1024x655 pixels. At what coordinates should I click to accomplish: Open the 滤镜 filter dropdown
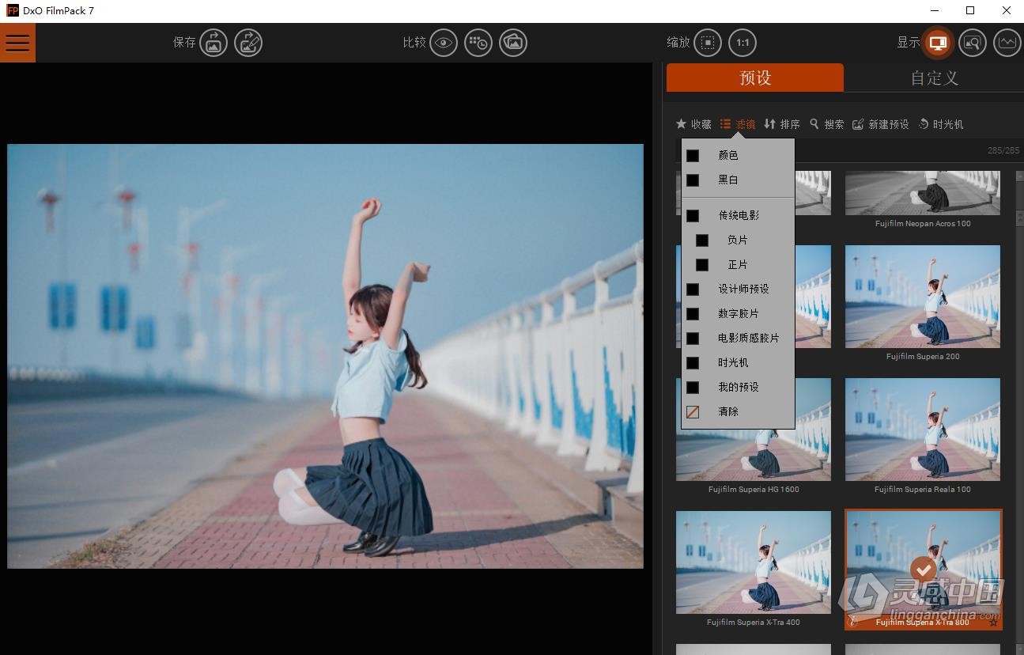coord(738,124)
